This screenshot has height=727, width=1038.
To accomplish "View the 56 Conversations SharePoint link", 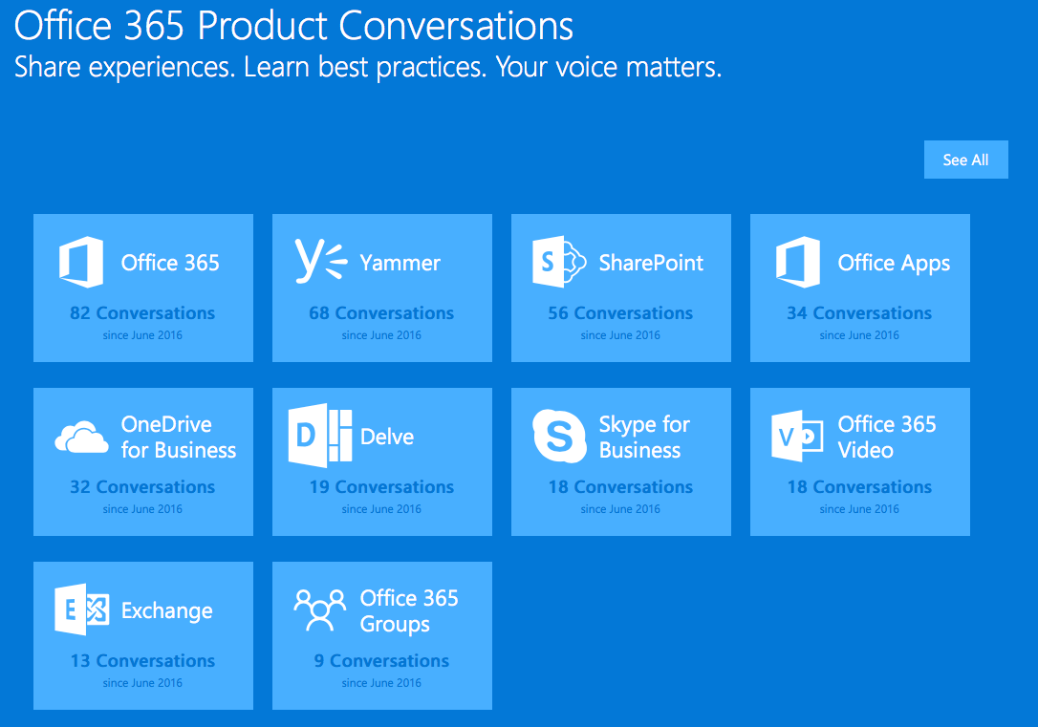I will tap(620, 313).
